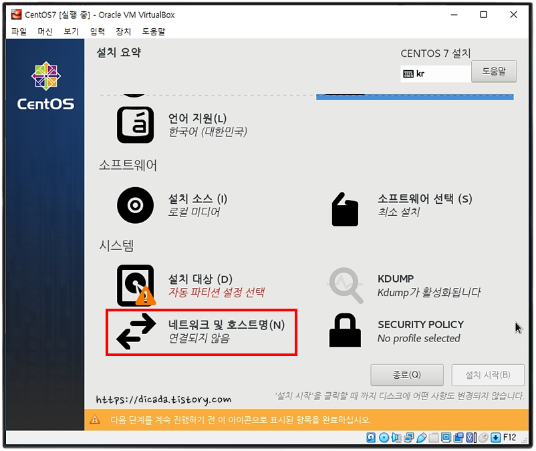536x451 pixels.
Task: Click '최소 설치' software selection text
Action: [398, 212]
